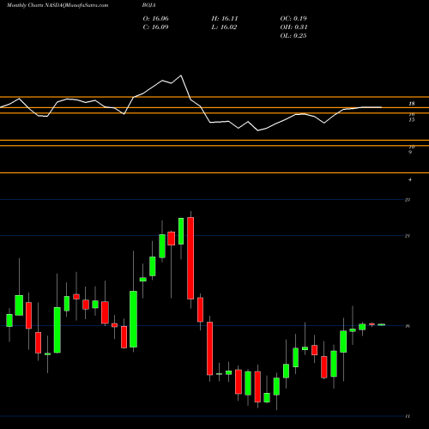Image resolution: width=429 pixels, height=429 pixels.
Task: Click the 4 label on upper axis
Action: (410, 179)
